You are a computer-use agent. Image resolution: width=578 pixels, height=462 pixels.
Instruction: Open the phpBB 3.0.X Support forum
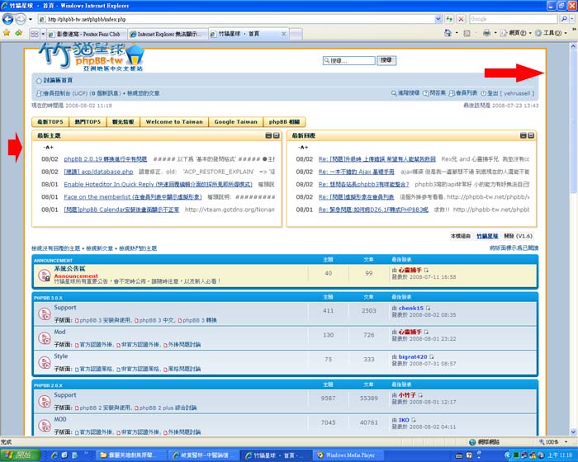65,307
